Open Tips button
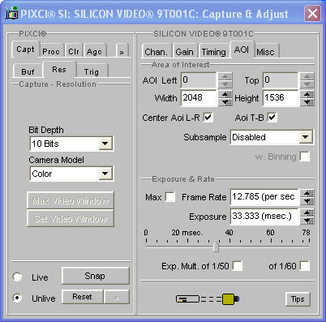This screenshot has height=322, width=326. [x=298, y=299]
